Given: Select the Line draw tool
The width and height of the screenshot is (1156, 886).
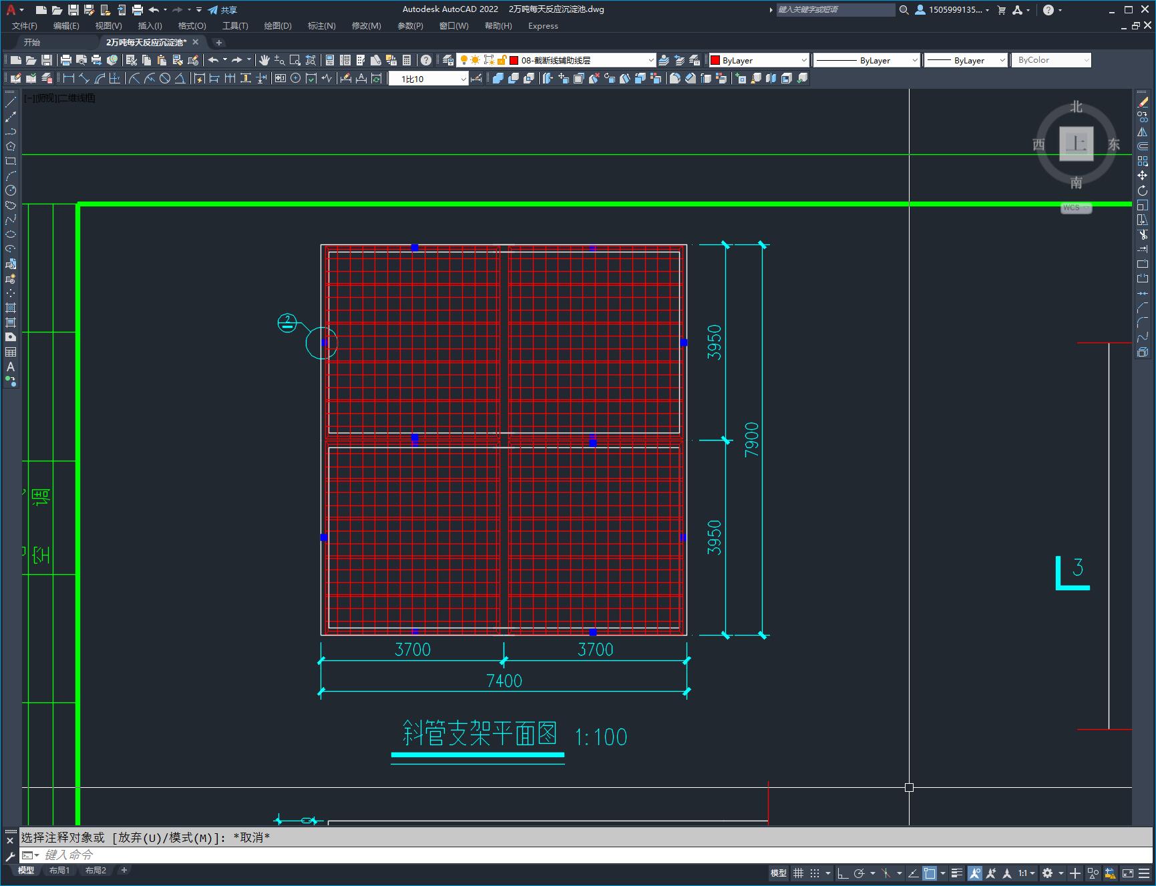Looking at the screenshot, I should pyautogui.click(x=11, y=102).
